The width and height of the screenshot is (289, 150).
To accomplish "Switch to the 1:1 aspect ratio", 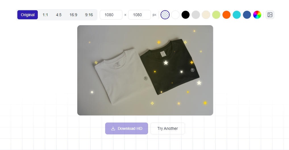I will coord(45,15).
